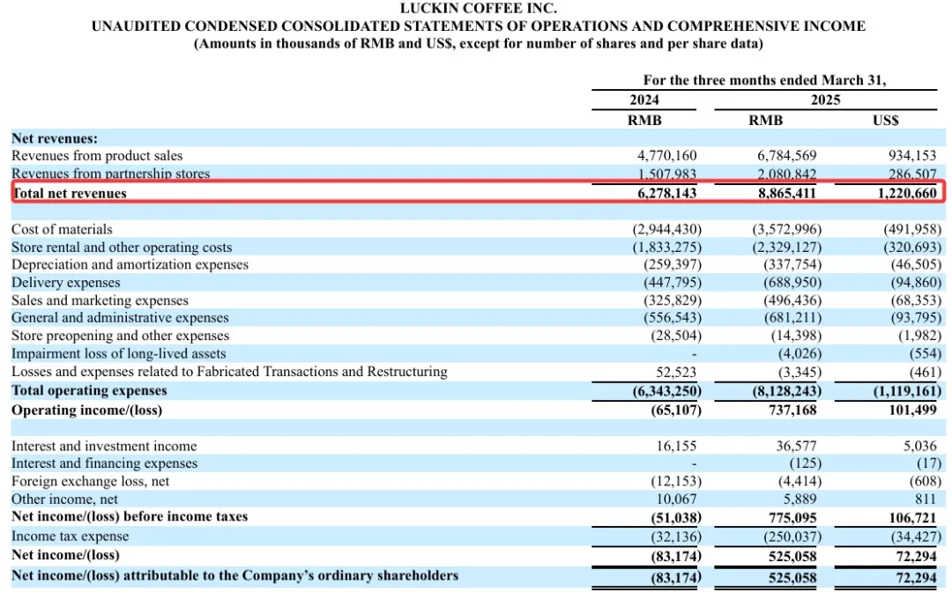Click "Impairment loss of long-lived assets" label

pos(118,353)
